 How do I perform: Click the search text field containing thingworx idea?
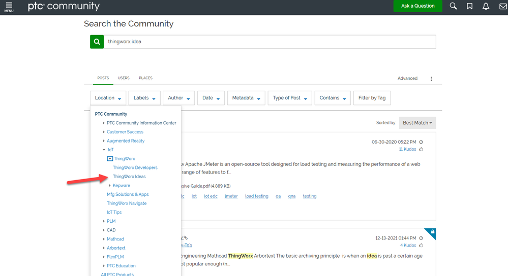[270, 42]
